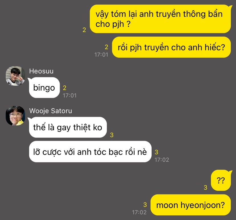Viewport: 236px width, 220px height.
Task: Select the 'thế là gay thiệt ko' message
Action: tap(68, 127)
